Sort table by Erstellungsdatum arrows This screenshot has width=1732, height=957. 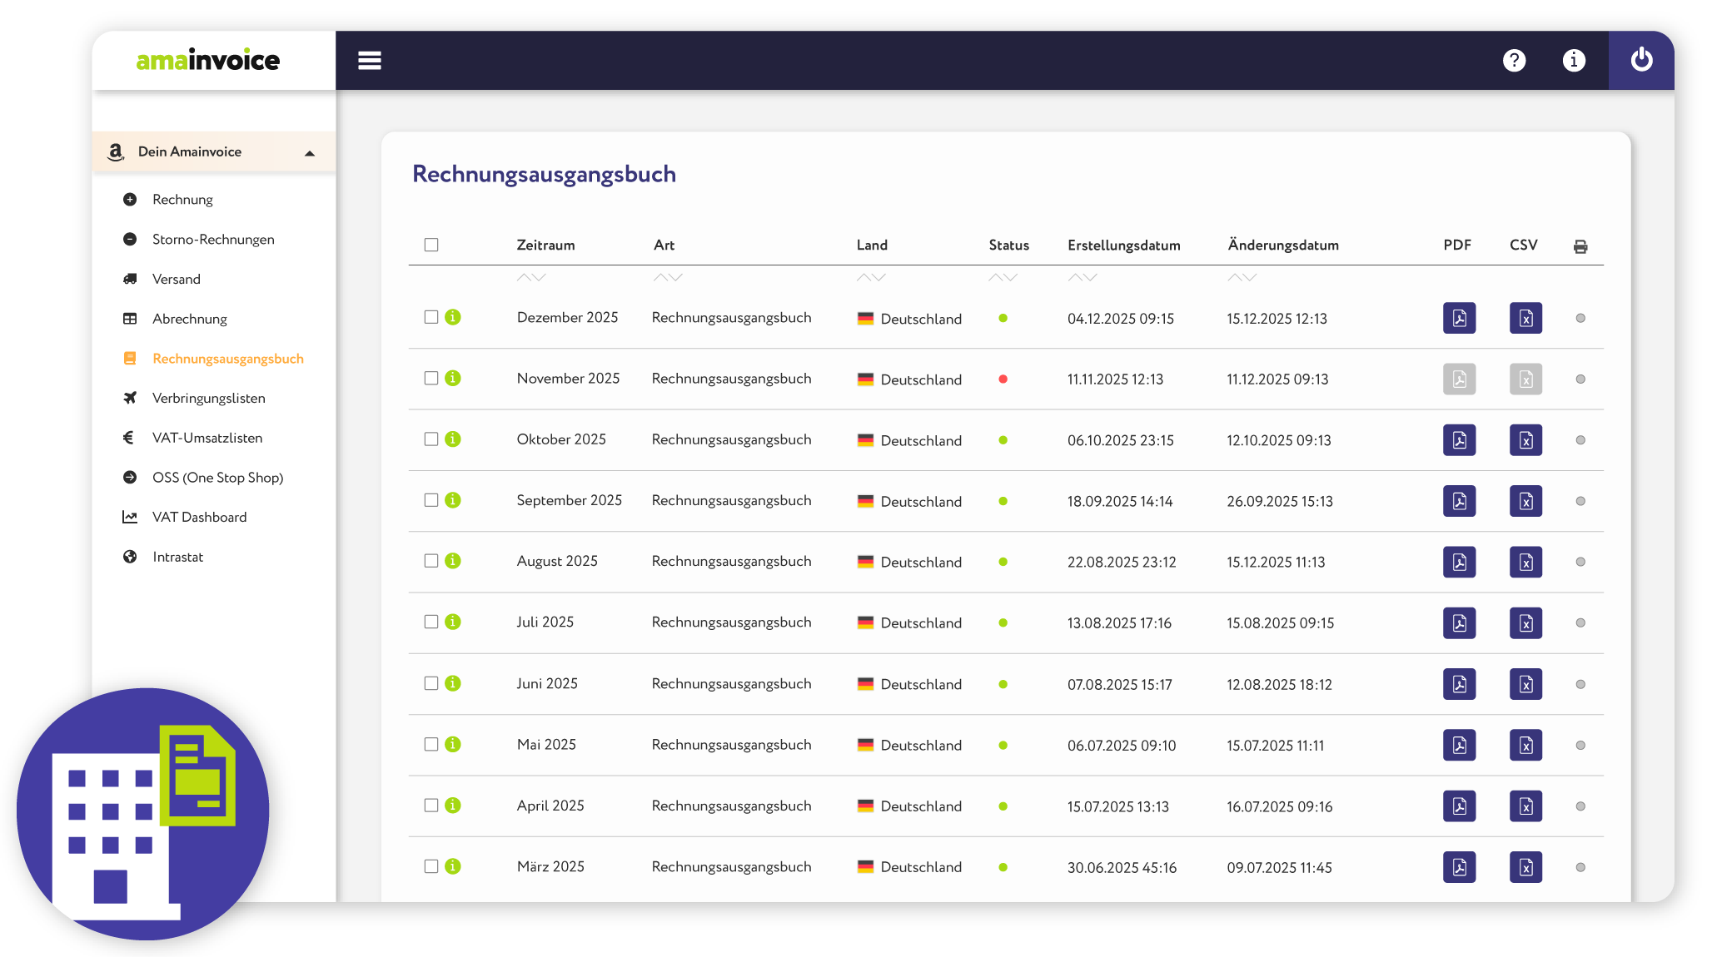point(1082,277)
